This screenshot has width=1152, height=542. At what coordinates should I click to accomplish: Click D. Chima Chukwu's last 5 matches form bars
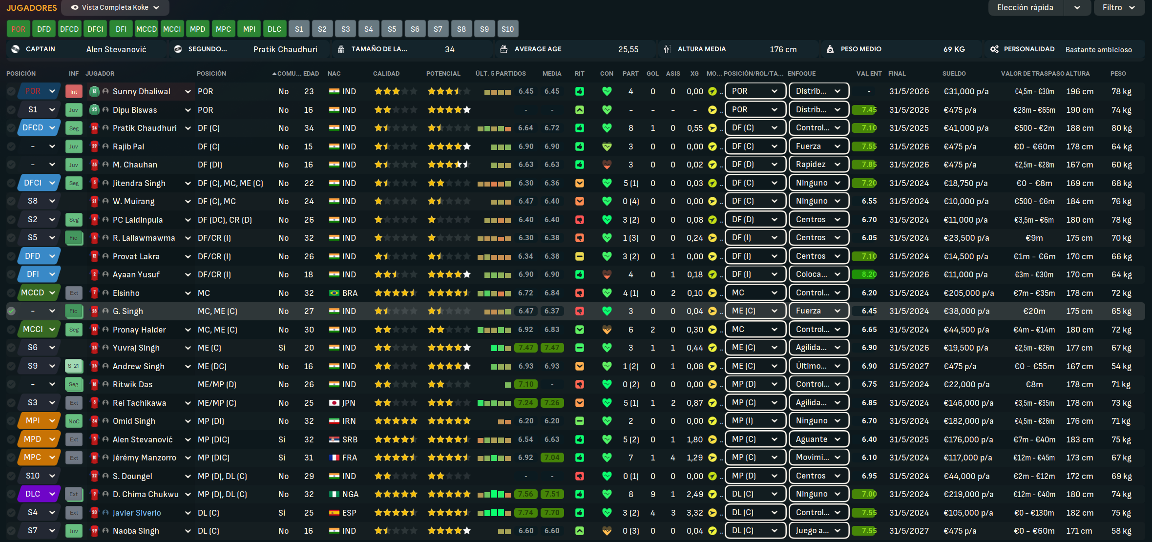pyautogui.click(x=494, y=494)
